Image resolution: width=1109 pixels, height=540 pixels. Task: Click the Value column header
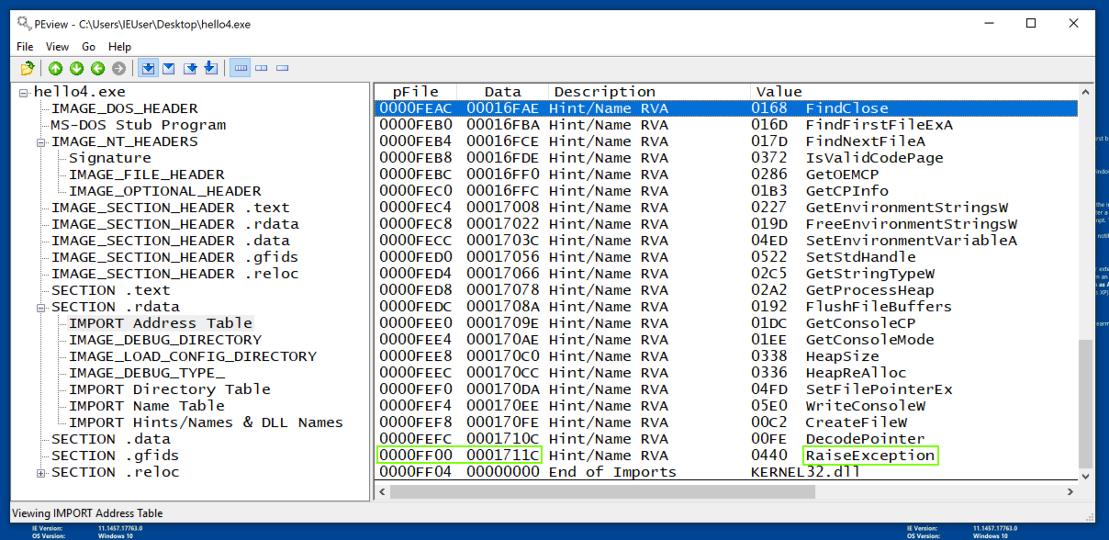(x=914, y=92)
